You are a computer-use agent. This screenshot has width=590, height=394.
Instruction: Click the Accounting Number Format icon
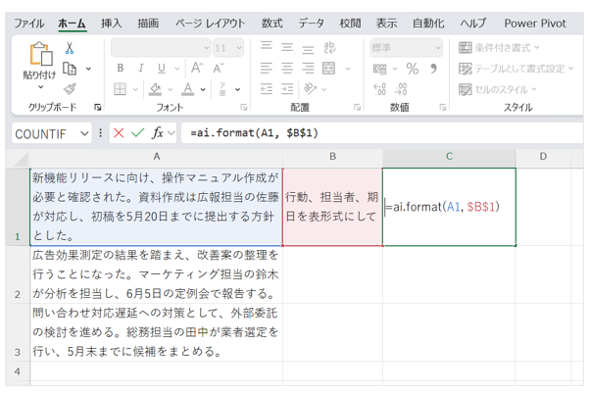379,69
